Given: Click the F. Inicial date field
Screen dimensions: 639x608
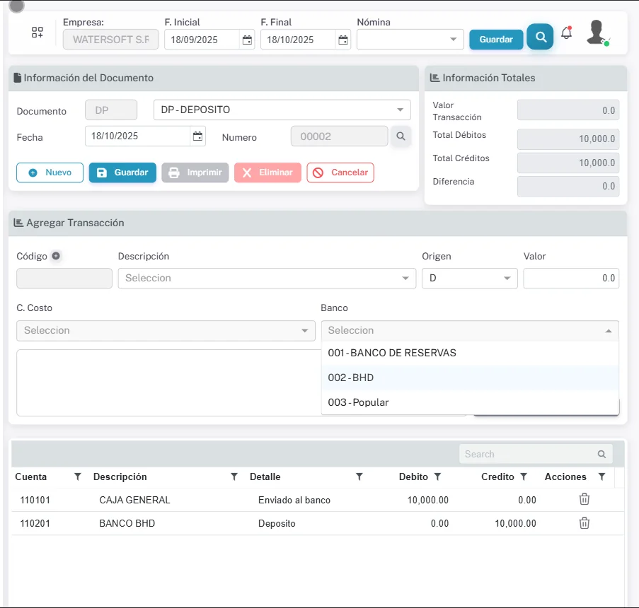Looking at the screenshot, I should pyautogui.click(x=202, y=40).
